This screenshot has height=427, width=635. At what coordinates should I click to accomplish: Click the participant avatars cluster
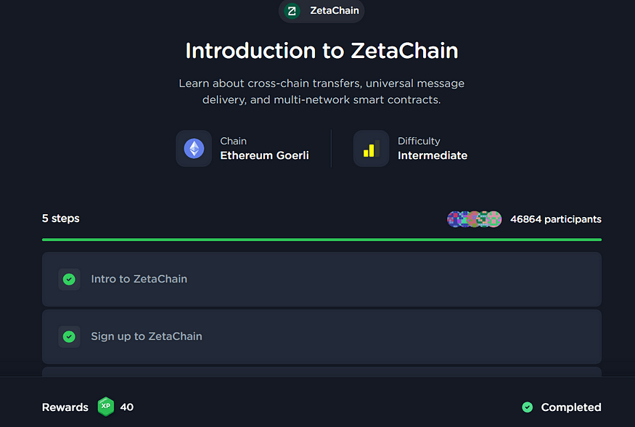tap(474, 219)
